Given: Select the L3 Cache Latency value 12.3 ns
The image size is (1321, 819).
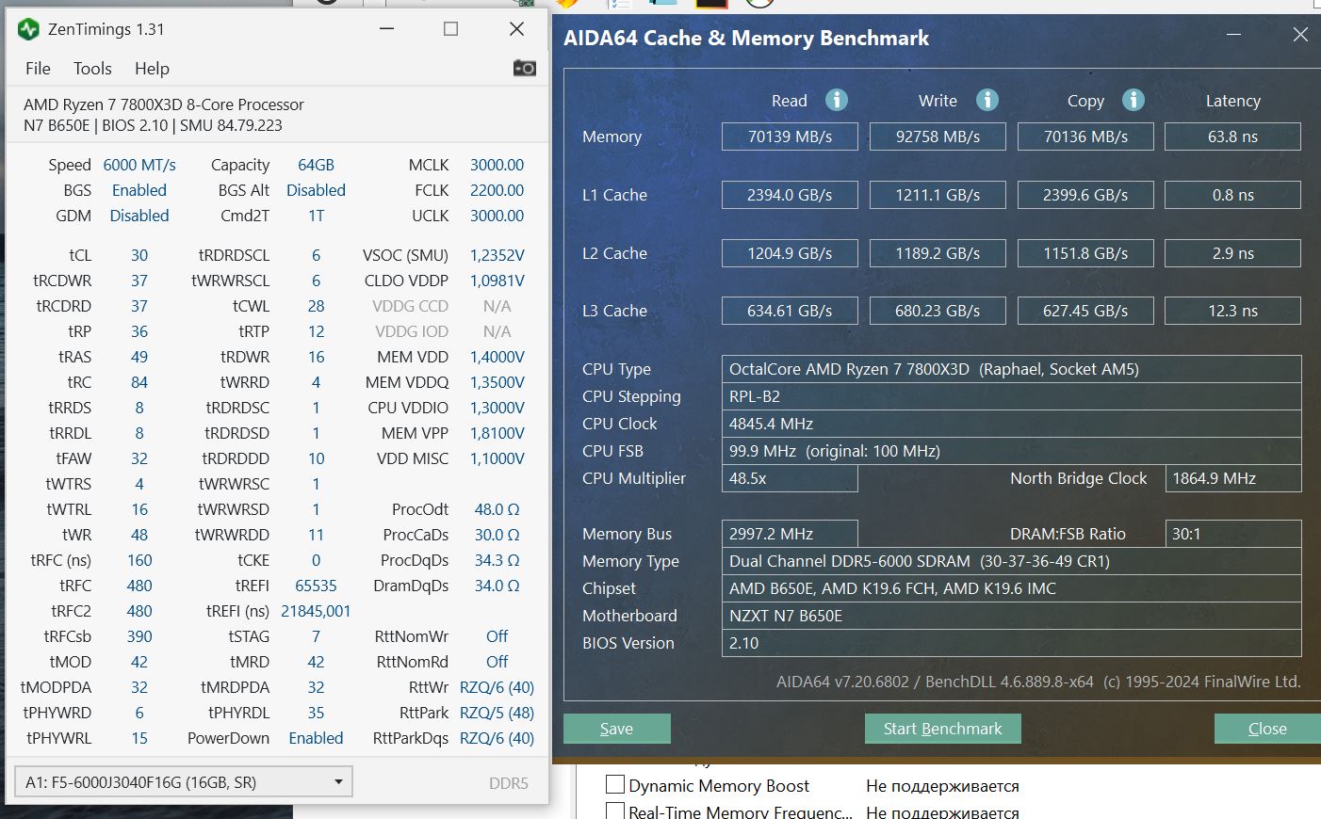Looking at the screenshot, I should 1232,311.
